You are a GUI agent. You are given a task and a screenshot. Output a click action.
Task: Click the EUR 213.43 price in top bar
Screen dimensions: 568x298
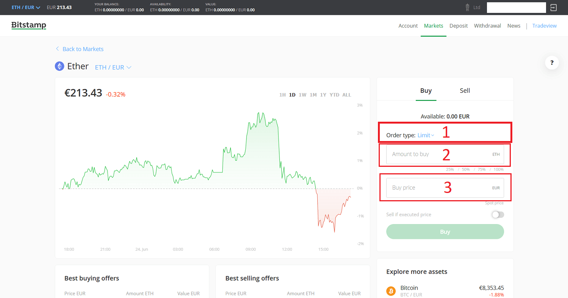coord(59,8)
